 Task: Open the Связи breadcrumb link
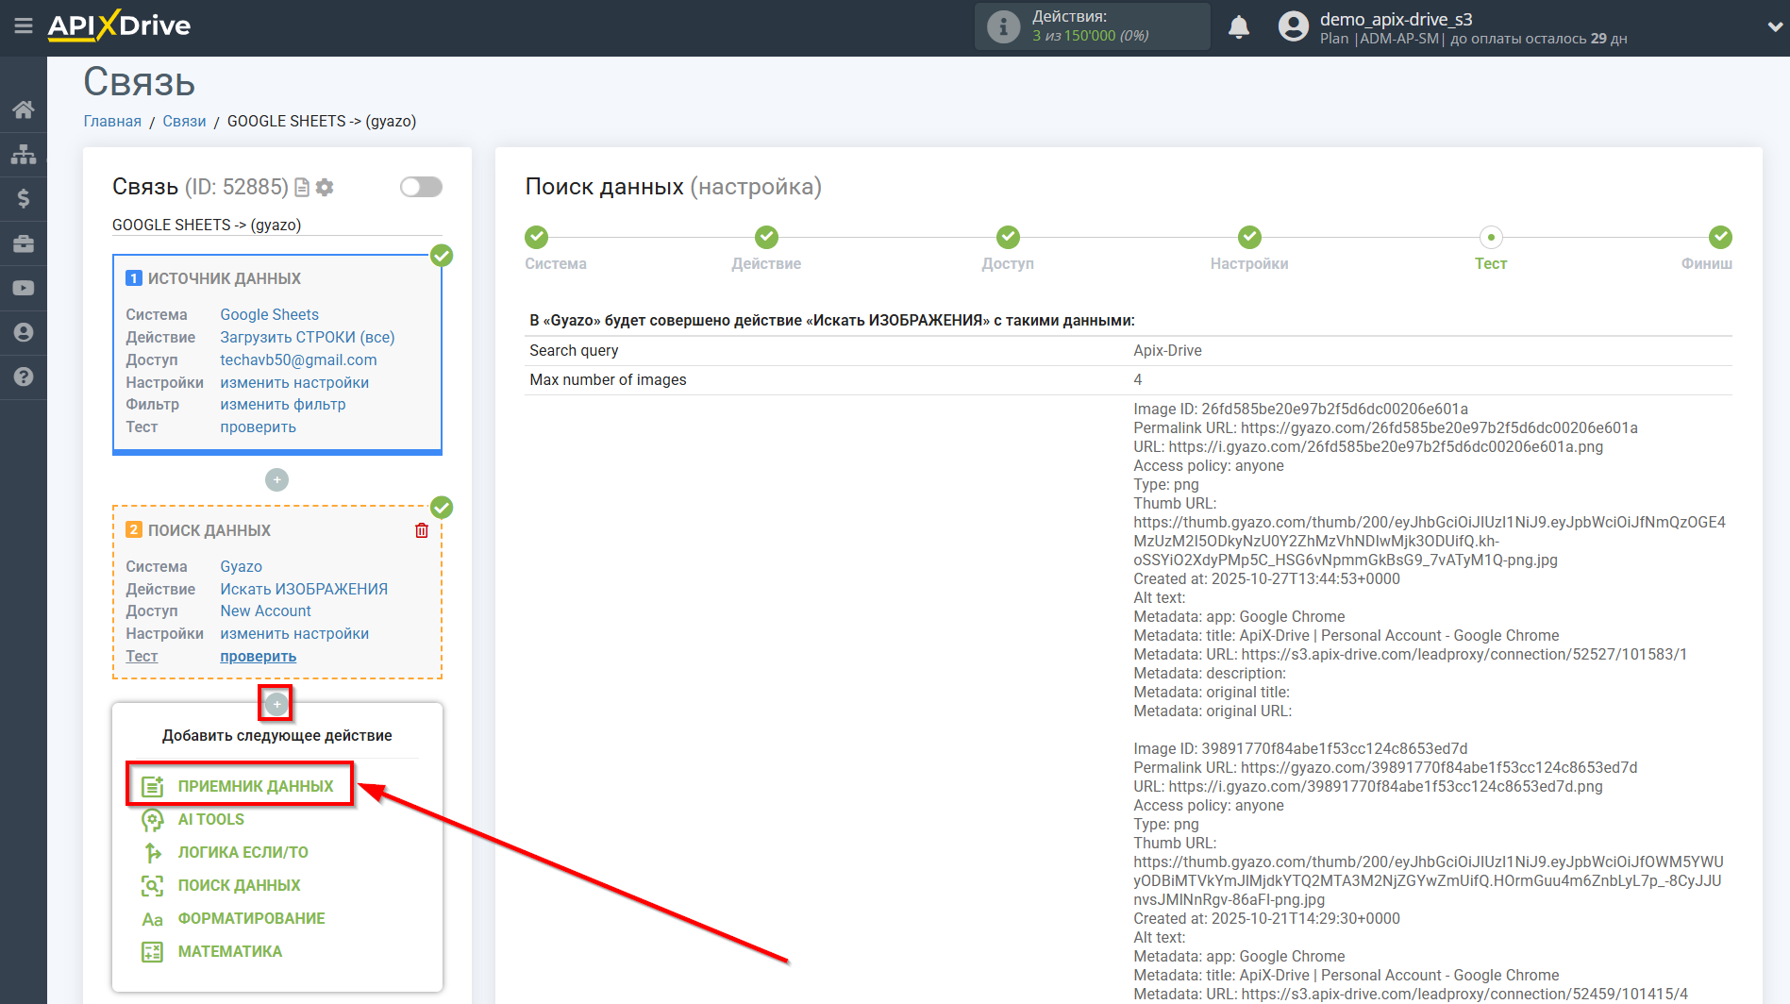pyautogui.click(x=184, y=121)
